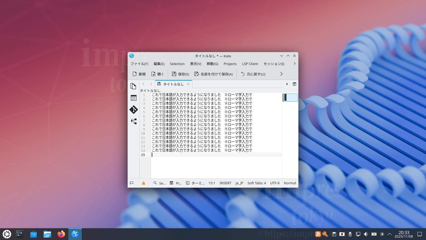The width and height of the screenshot is (426, 240).
Task: Expand hidden system tray icons arrow
Action: (x=390, y=234)
